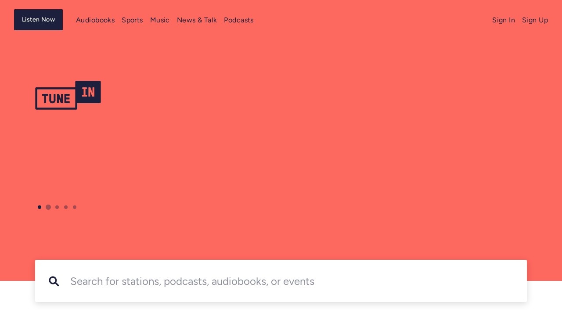Click the search magnifying glass icon
Screen dimensions: 562x316
click(54, 281)
